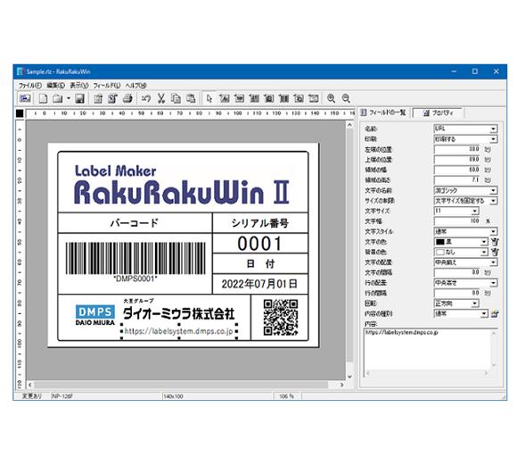The height and width of the screenshot is (474, 525).
Task: Open the サイズの制限 dropdown
Action: 493,201
